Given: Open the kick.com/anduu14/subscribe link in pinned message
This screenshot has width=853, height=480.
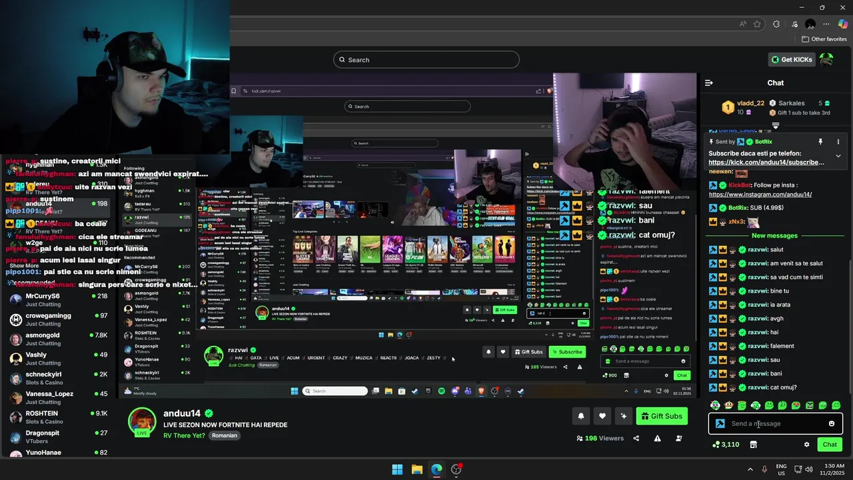Looking at the screenshot, I should [766, 162].
